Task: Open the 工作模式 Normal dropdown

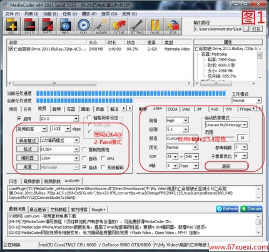Action: (x=246, y=101)
